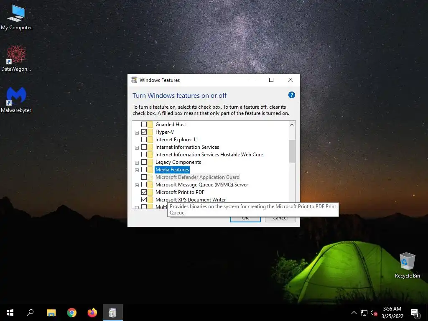428x321 pixels.
Task: Uncheck Microsoft XPS Document Writer checkbox
Action: coord(144,199)
